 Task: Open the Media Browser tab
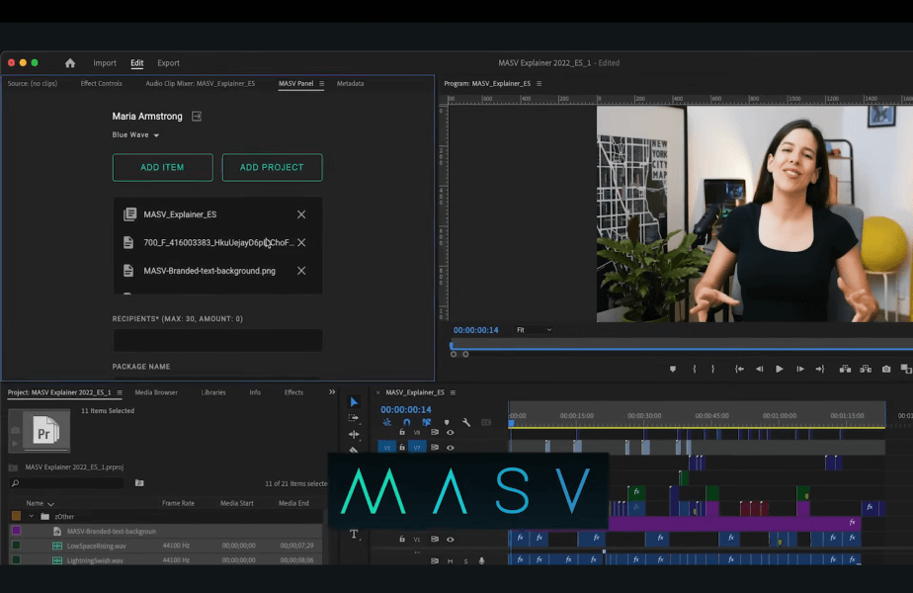click(x=156, y=392)
